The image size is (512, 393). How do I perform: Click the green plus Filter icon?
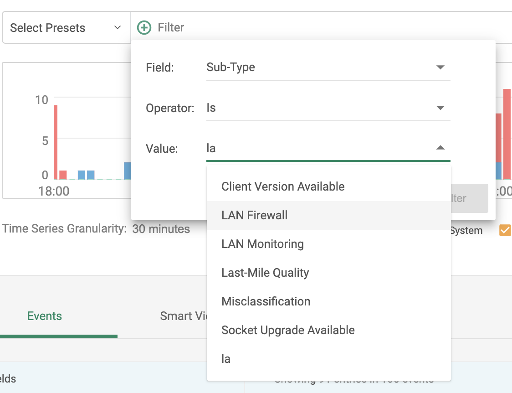click(x=143, y=27)
